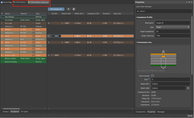Viewport: 194px width, 118px height.
Task: Switch to the Messages panel tab
Action: [161, 112]
